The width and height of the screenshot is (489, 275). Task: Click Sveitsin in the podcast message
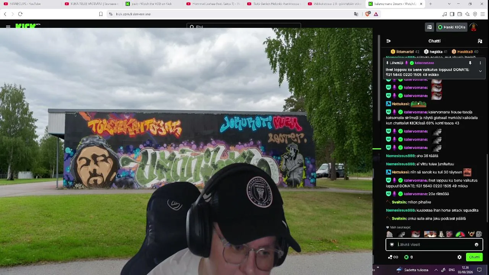pos(399,218)
